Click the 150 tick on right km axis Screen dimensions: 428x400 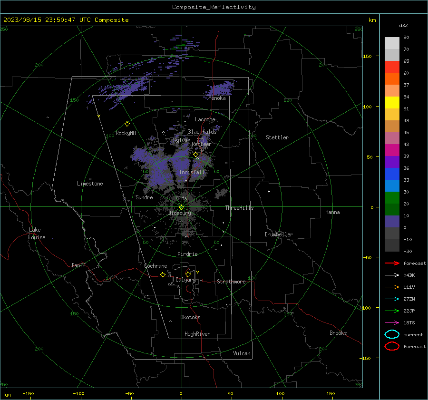367,56
